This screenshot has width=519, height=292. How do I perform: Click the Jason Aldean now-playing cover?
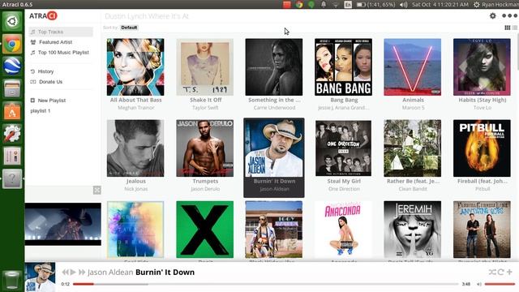(x=40, y=277)
